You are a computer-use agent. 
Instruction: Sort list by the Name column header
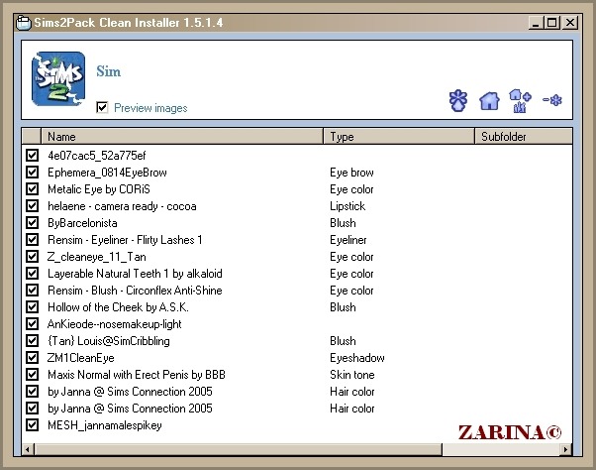(x=182, y=136)
